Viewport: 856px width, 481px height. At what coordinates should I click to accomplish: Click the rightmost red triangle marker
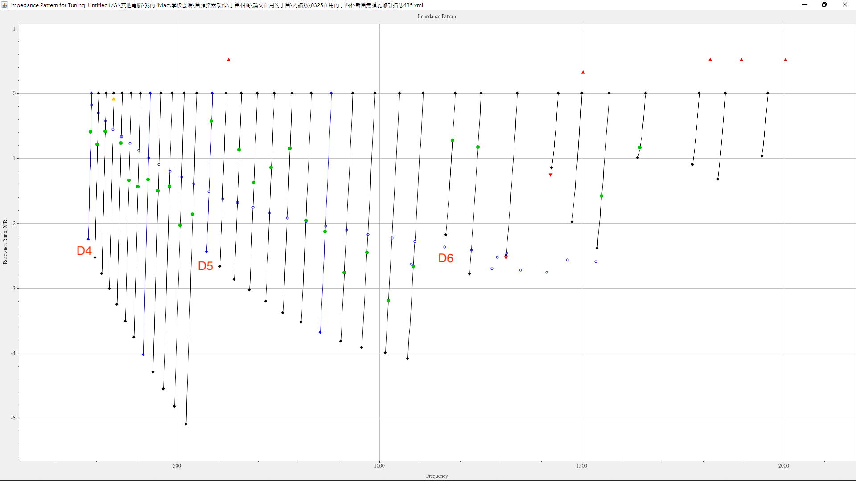tap(786, 59)
